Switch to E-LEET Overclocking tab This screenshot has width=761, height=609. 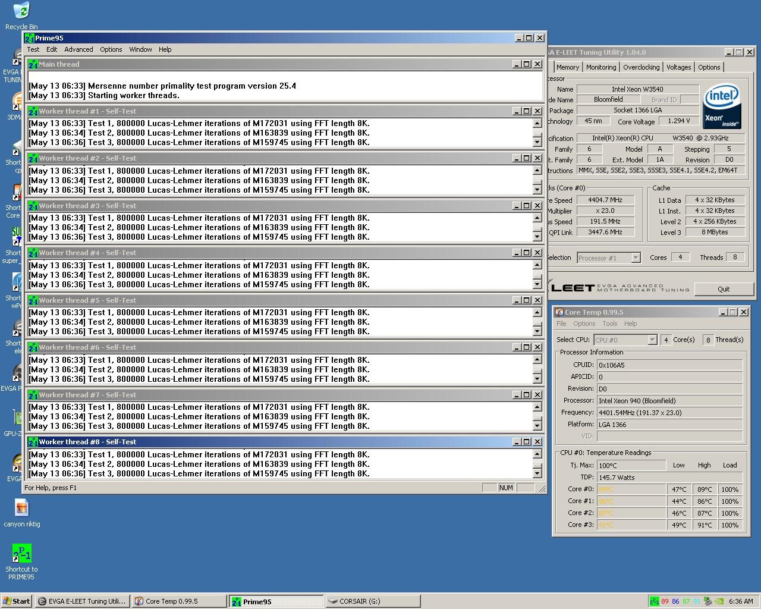(641, 67)
